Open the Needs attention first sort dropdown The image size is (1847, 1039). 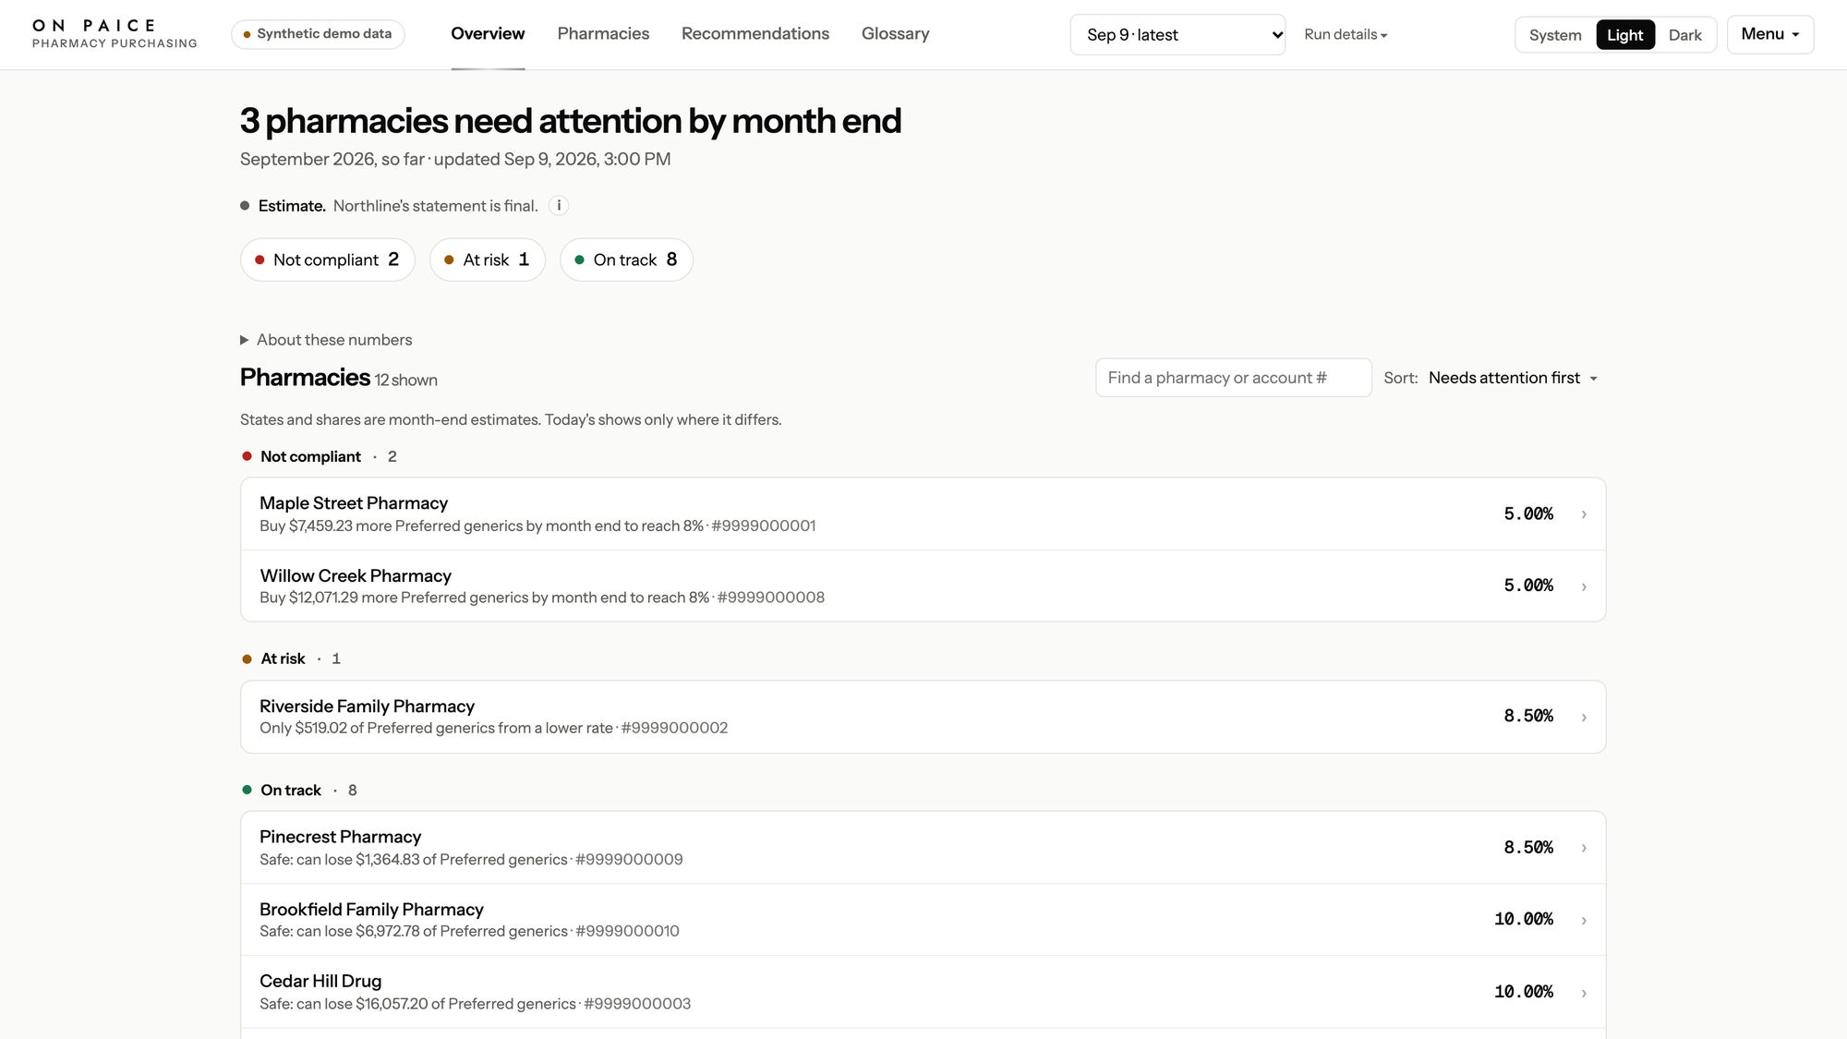[1513, 378]
